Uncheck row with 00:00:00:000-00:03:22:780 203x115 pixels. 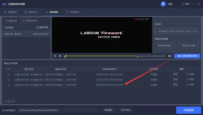pyautogui.click(x=9, y=85)
